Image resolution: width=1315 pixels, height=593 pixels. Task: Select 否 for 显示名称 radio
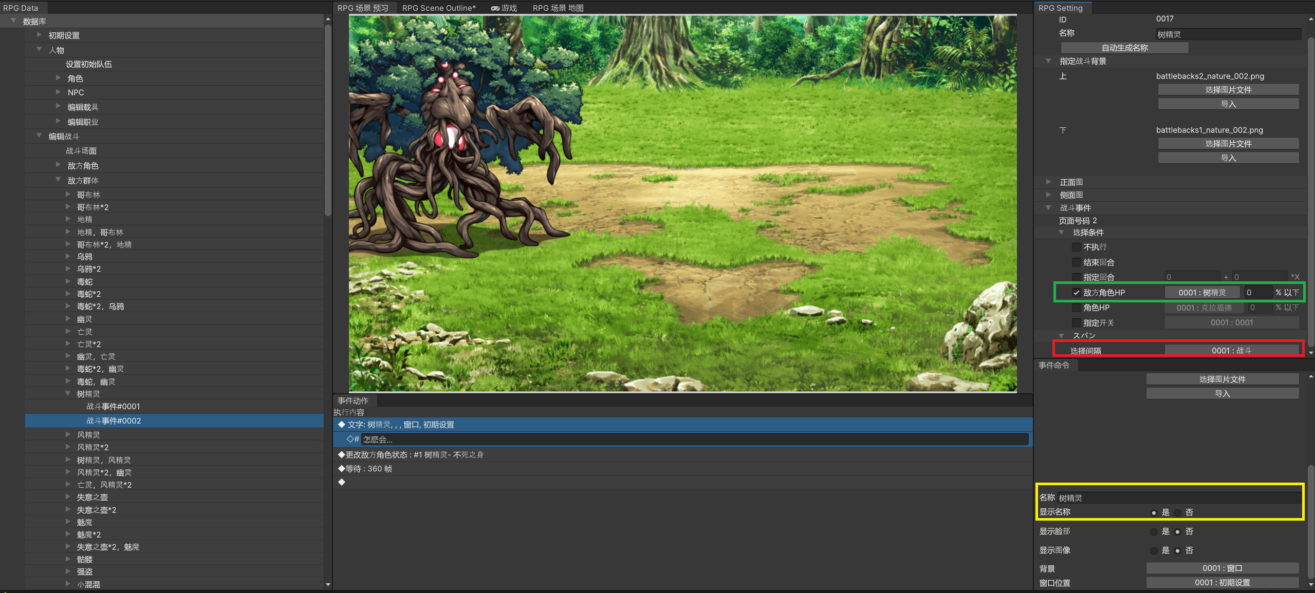click(x=1177, y=513)
